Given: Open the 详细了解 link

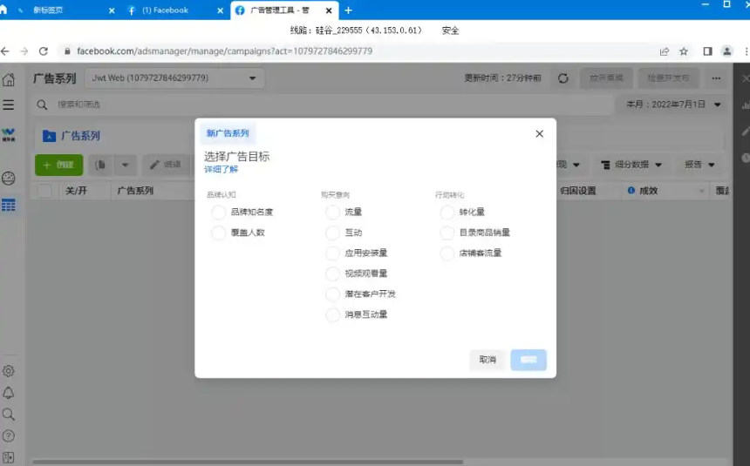Looking at the screenshot, I should (221, 169).
